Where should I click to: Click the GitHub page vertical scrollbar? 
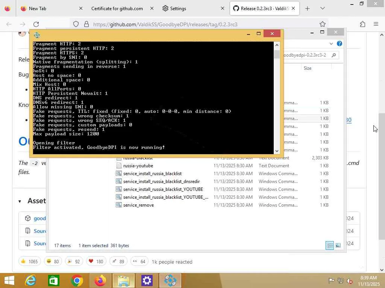(382, 176)
